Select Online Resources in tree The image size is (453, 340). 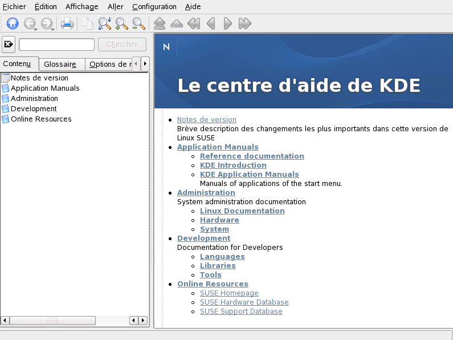coord(41,119)
